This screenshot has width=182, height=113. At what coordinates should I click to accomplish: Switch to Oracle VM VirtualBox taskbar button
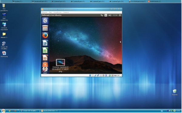[x=29, y=111]
